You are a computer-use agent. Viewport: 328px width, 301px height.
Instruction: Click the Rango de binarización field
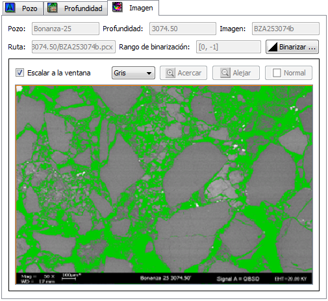coord(229,47)
